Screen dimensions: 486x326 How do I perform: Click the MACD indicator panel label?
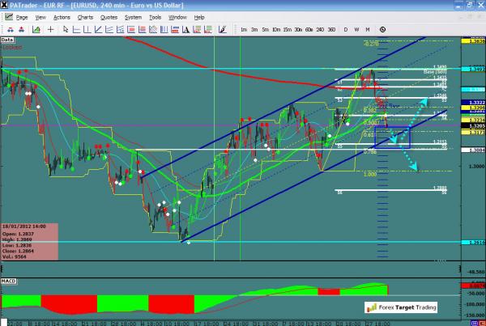[x=7, y=280]
